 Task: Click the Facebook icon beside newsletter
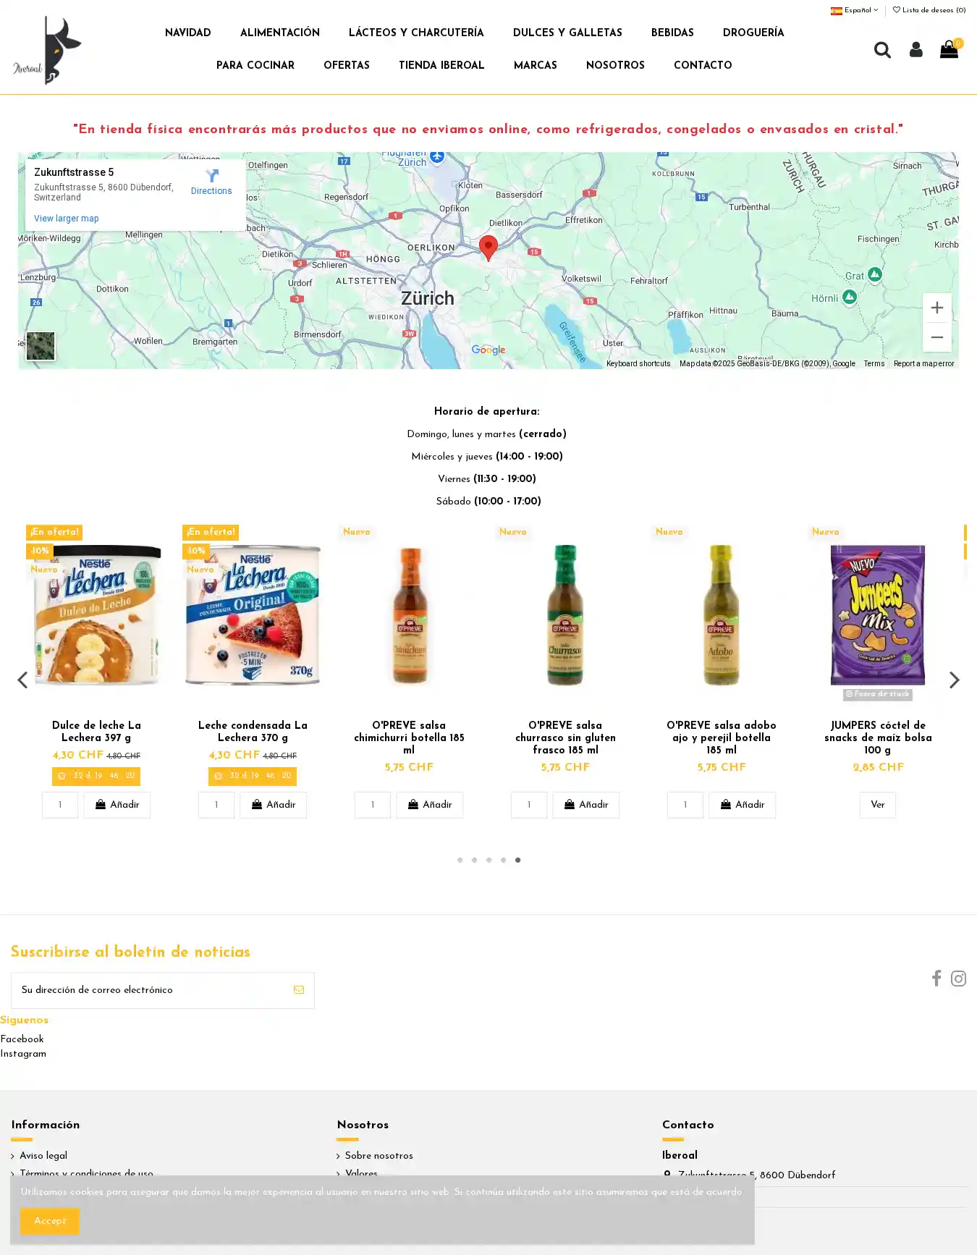coord(936,979)
